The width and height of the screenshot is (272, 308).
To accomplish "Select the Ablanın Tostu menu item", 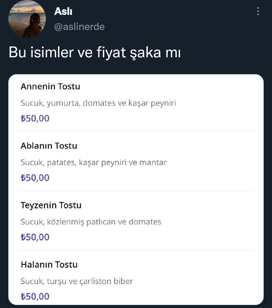I will [49, 146].
